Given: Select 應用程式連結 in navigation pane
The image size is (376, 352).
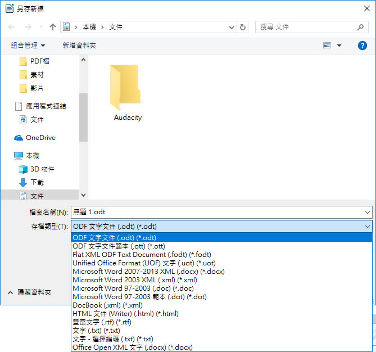Looking at the screenshot, I should tap(40, 106).
